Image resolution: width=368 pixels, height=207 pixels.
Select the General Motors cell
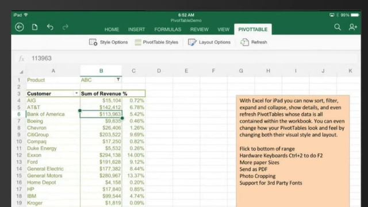coord(53,175)
